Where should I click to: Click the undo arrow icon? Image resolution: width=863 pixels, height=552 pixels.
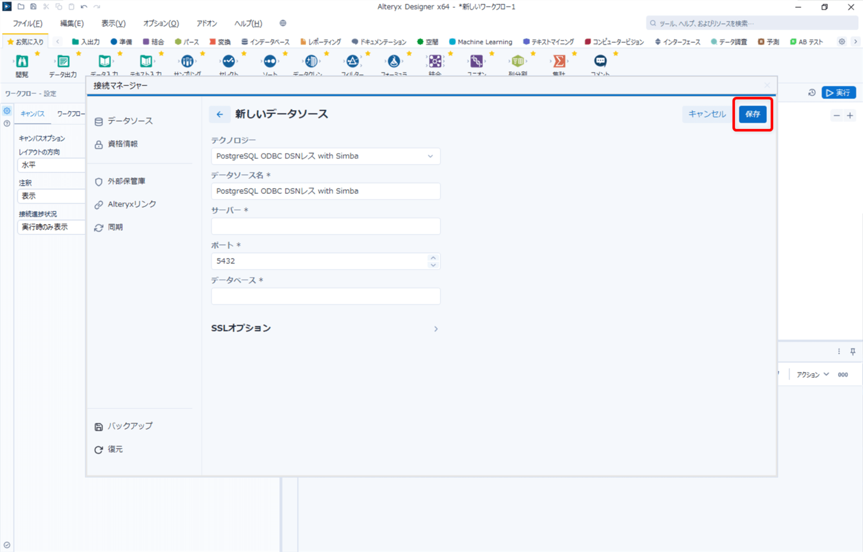[84, 6]
